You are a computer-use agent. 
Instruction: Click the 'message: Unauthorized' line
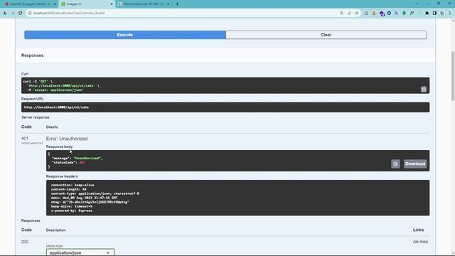click(x=77, y=158)
